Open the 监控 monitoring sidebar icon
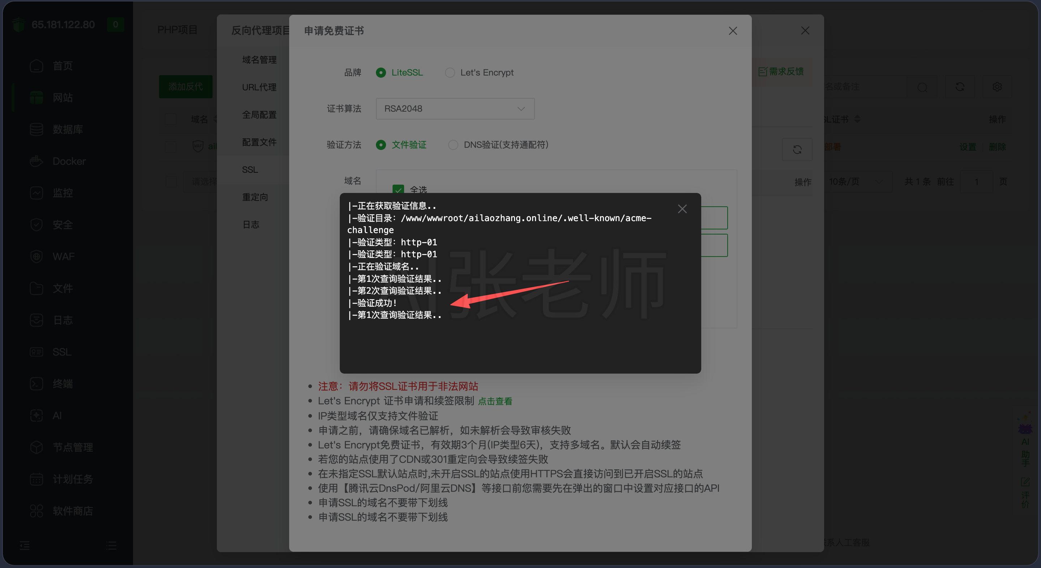This screenshot has height=568, width=1041. click(37, 193)
